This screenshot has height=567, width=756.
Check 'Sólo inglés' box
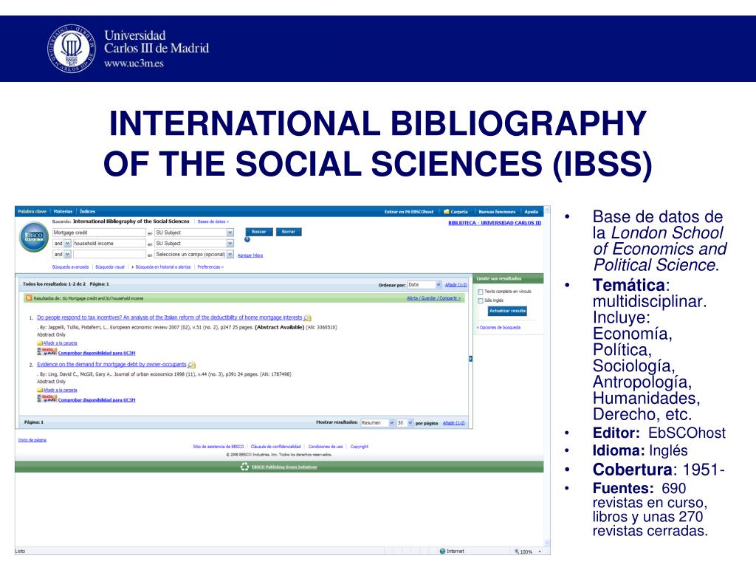click(x=480, y=301)
